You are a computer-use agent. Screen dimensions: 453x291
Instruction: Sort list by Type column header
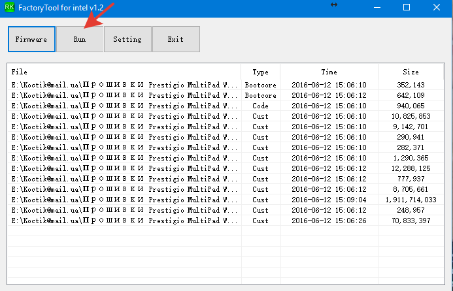(x=260, y=72)
